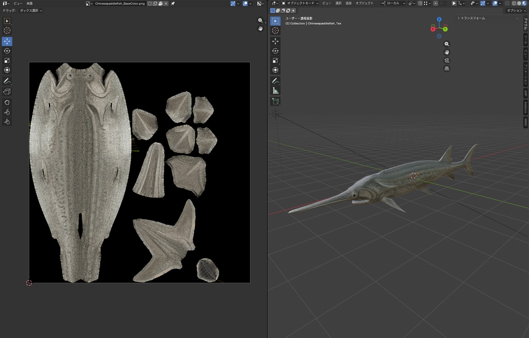Screen dimensions: 529x338
Task: Open the MMD sidebar tab
Action: tap(525, 122)
